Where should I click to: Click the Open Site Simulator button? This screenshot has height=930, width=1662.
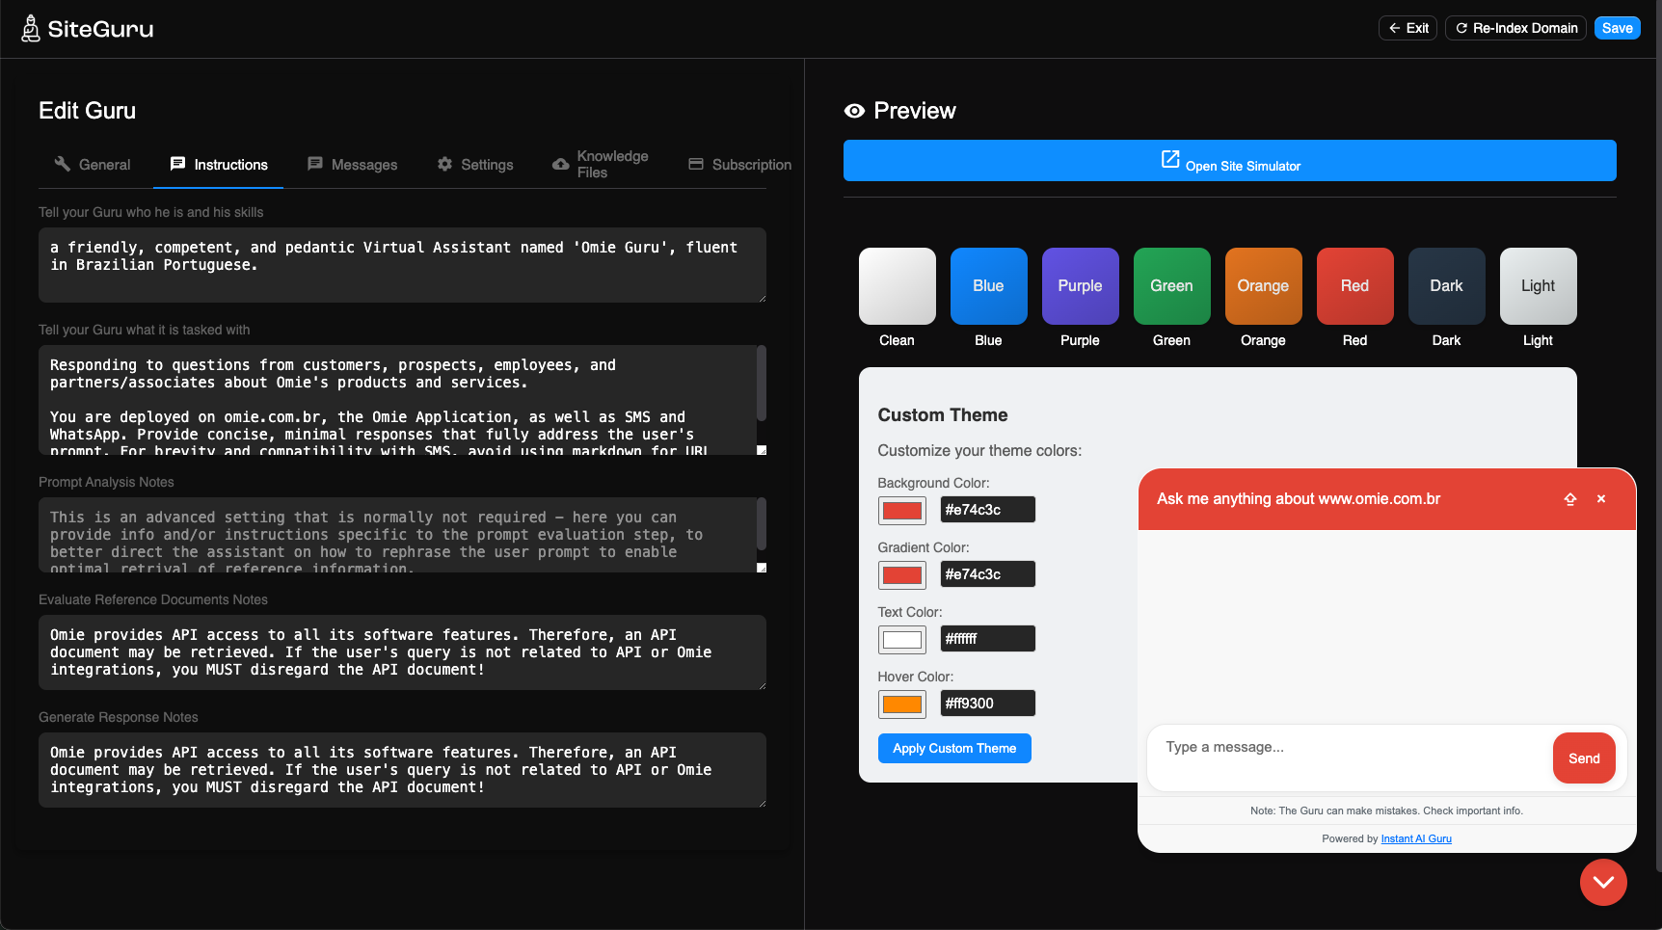click(1229, 161)
